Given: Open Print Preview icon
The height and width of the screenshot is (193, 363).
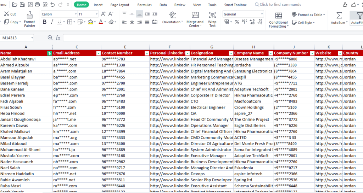Looking at the screenshot, I should (x=45, y=5).
